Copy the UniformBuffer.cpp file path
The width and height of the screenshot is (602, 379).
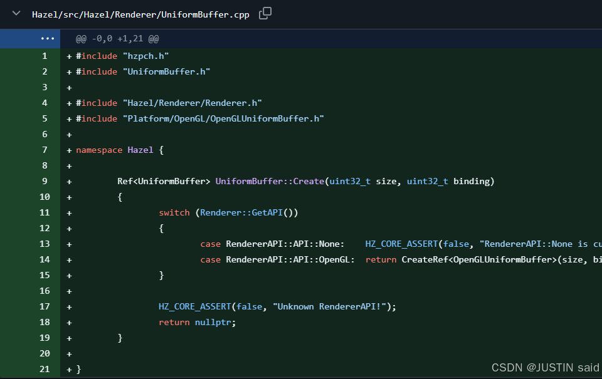click(265, 13)
